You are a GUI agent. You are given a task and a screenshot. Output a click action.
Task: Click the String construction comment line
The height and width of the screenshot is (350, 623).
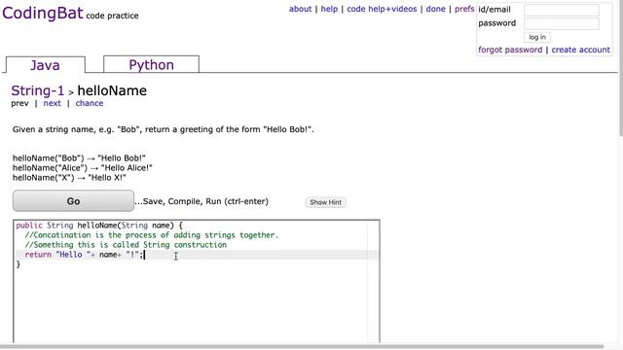pos(126,245)
